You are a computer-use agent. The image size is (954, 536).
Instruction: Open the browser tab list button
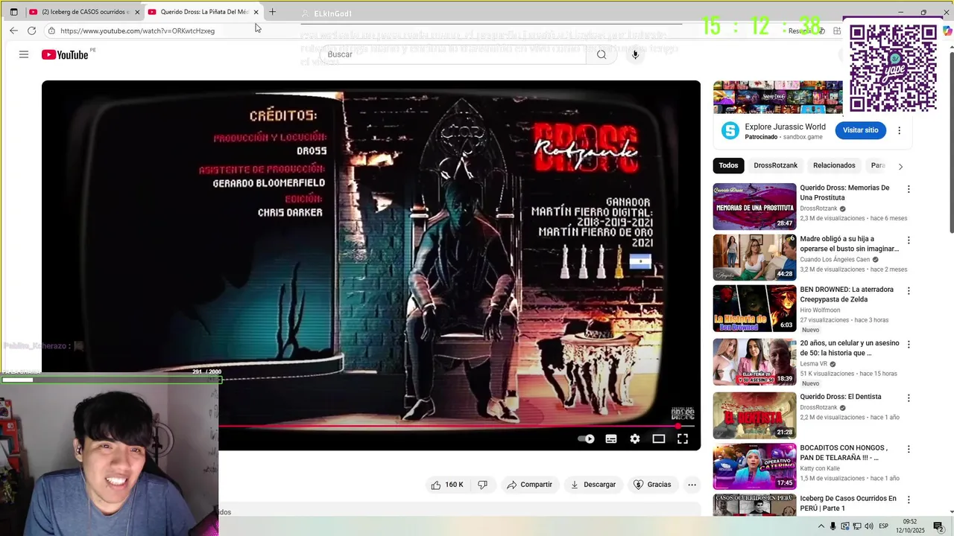pyautogui.click(x=13, y=12)
